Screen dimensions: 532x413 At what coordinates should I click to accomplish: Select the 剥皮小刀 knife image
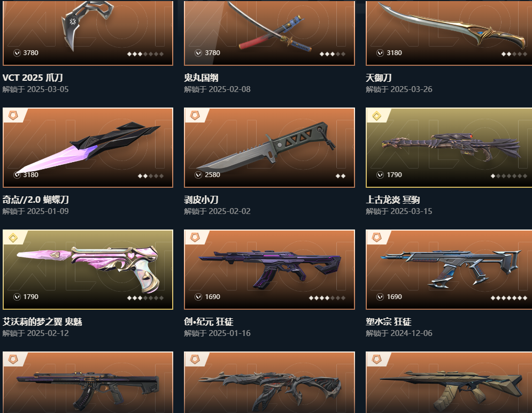click(269, 148)
